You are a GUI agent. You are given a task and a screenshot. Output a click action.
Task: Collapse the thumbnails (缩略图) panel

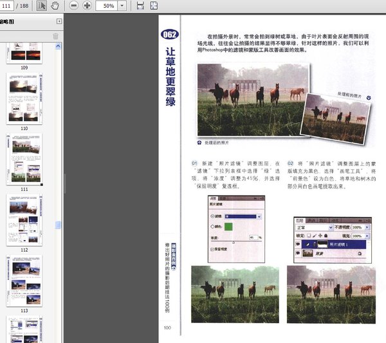[59, 21]
